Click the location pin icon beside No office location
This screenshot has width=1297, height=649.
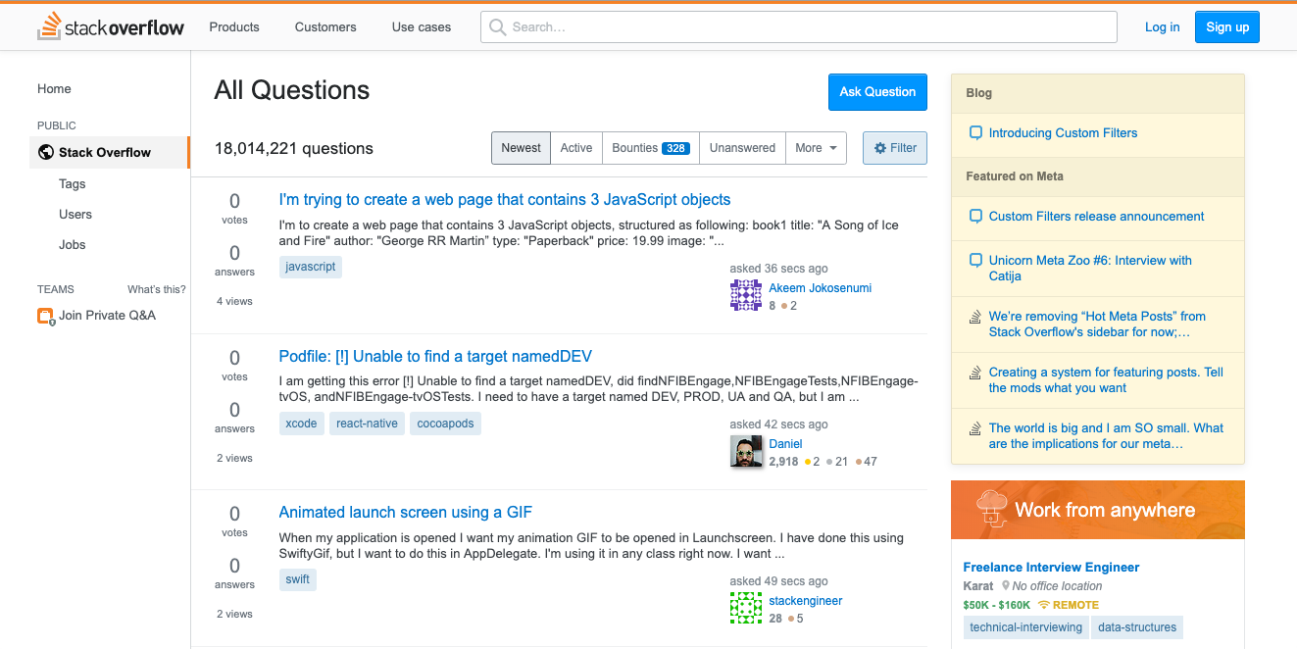tap(1008, 585)
